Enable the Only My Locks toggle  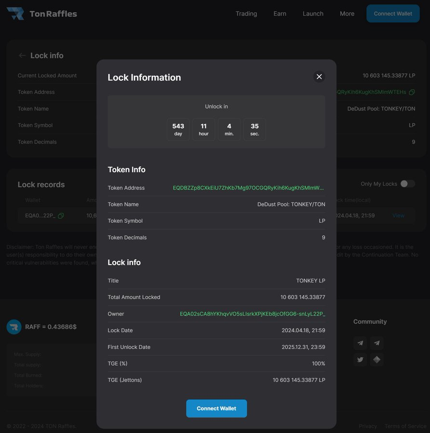tap(408, 183)
